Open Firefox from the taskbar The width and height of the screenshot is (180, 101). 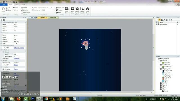pos(19,99)
